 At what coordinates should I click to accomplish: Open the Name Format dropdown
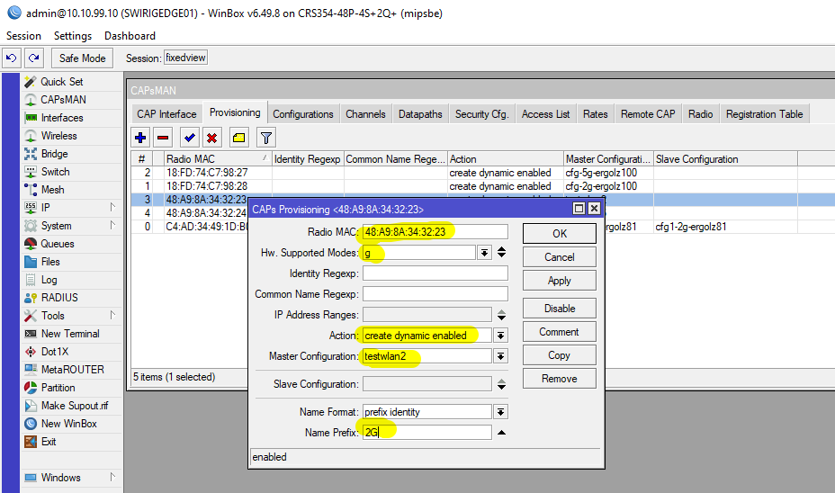[500, 412]
